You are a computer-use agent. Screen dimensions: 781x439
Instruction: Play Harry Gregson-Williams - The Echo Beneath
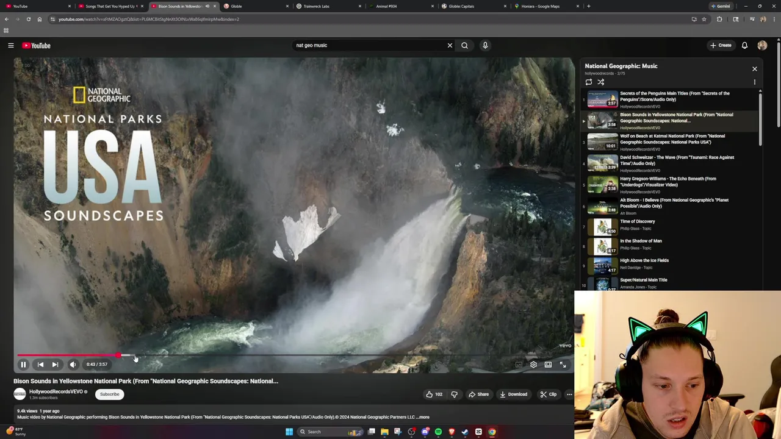coord(669,185)
